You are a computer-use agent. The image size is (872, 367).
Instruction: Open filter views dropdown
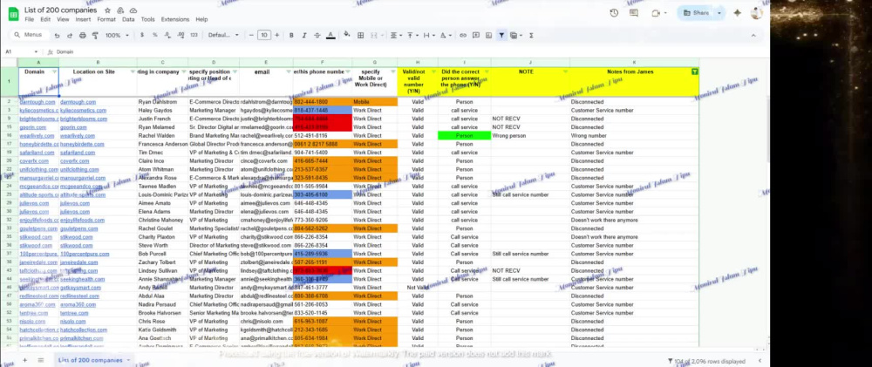[x=515, y=35]
